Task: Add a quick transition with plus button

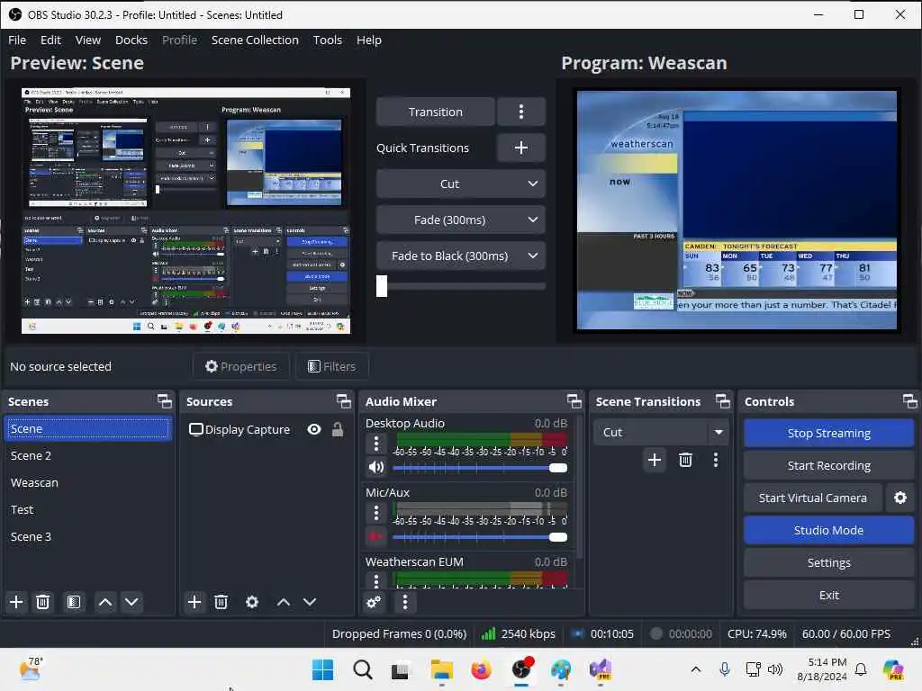Action: pyautogui.click(x=521, y=148)
